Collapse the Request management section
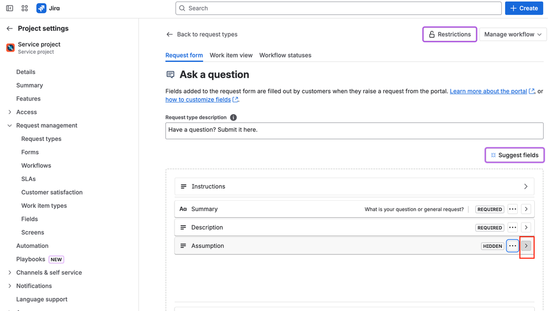The width and height of the screenshot is (548, 311). pos(10,126)
